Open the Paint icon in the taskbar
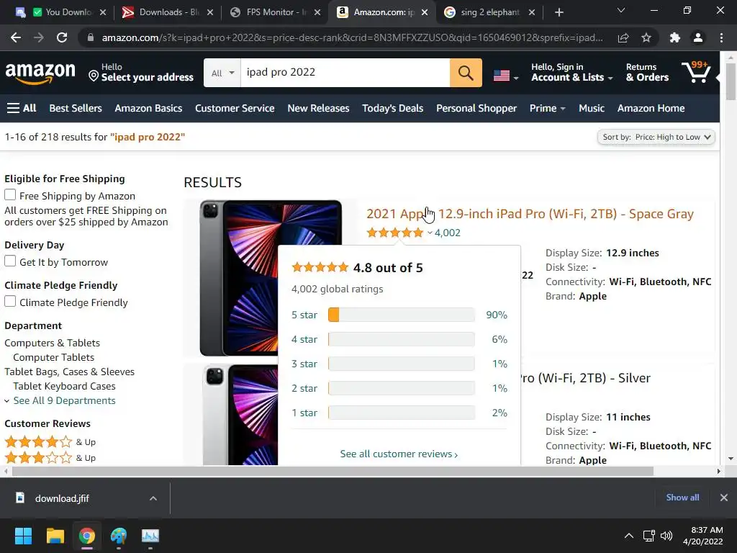Image resolution: width=737 pixels, height=553 pixels. pyautogui.click(x=119, y=536)
